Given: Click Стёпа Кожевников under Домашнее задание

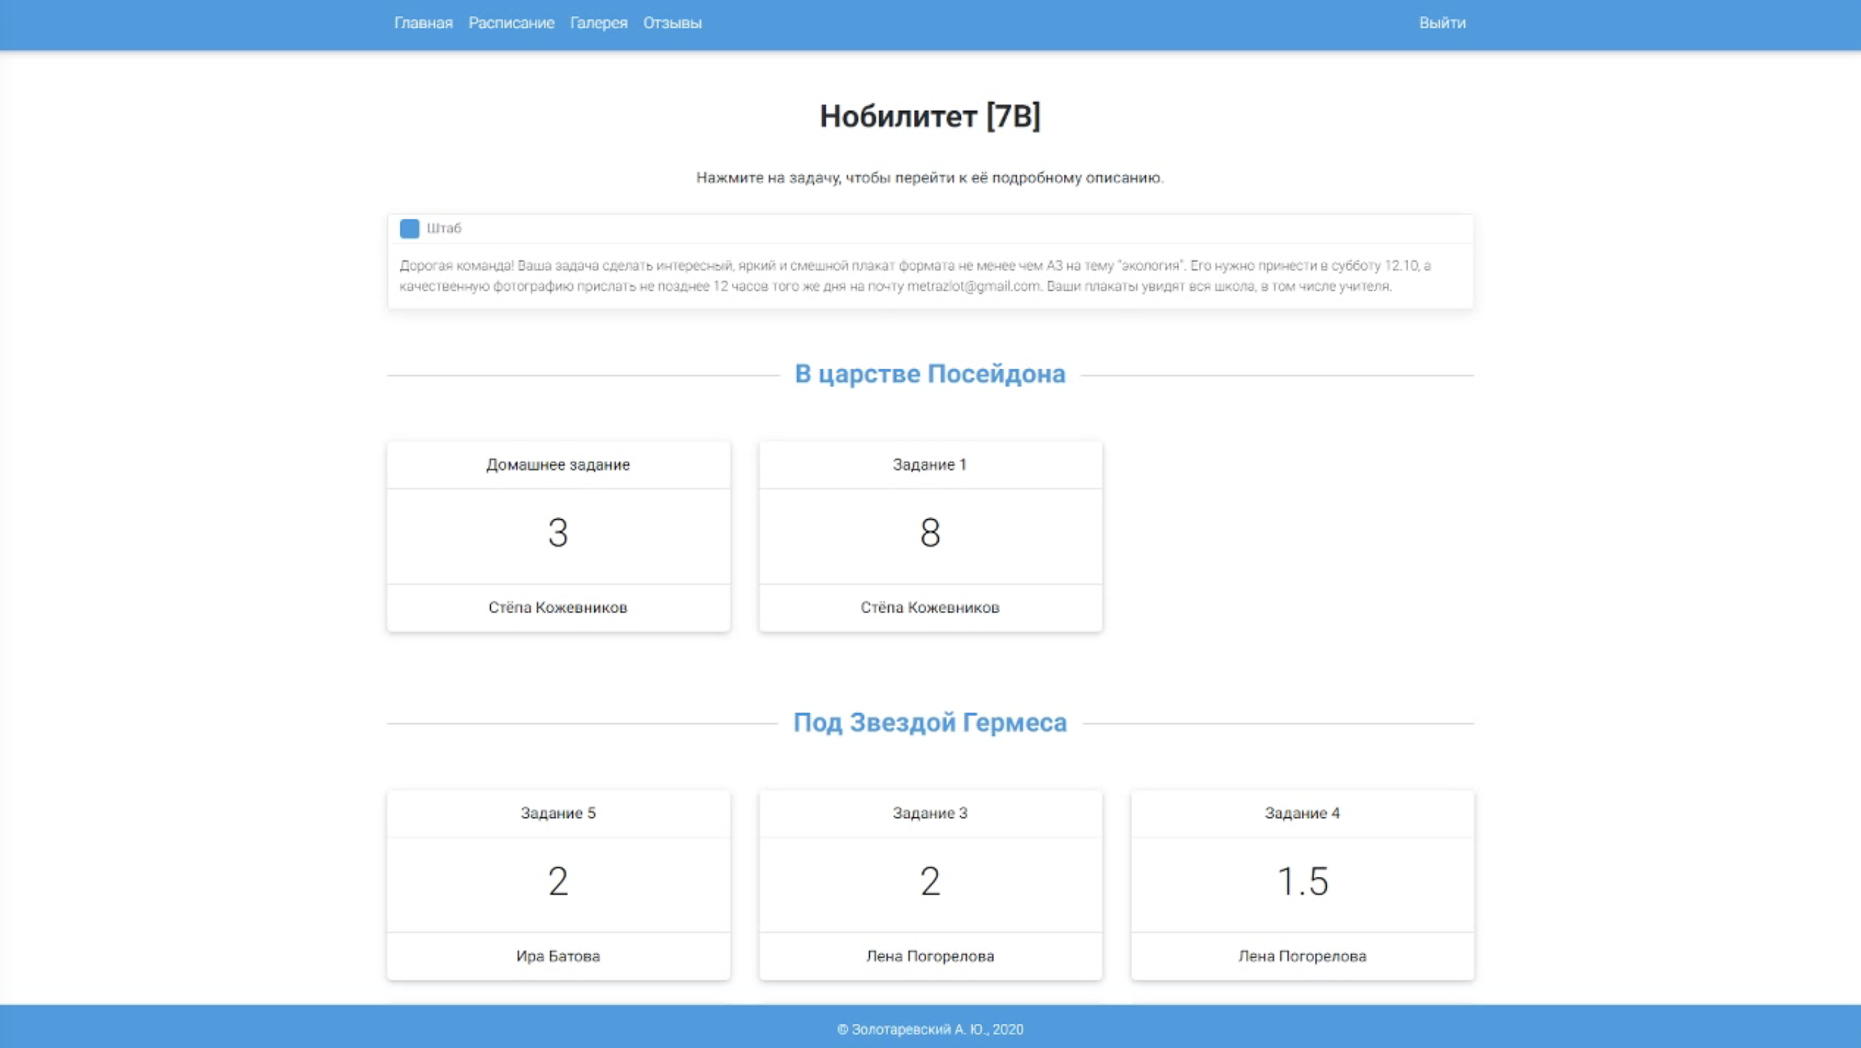Looking at the screenshot, I should (558, 608).
